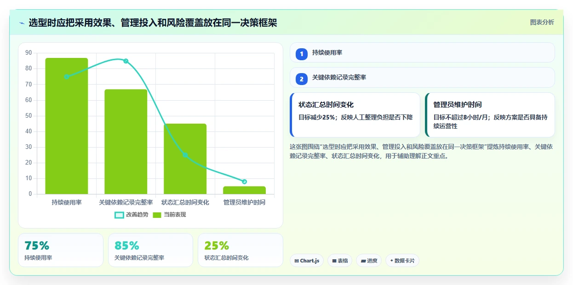Click the star icon in 数据卡片 tag
This screenshot has height=285, width=573.
391,261
